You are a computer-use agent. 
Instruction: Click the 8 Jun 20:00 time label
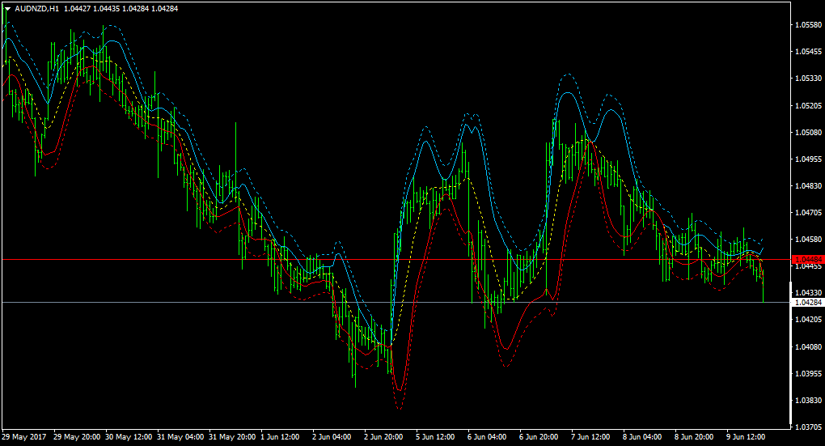[694, 437]
